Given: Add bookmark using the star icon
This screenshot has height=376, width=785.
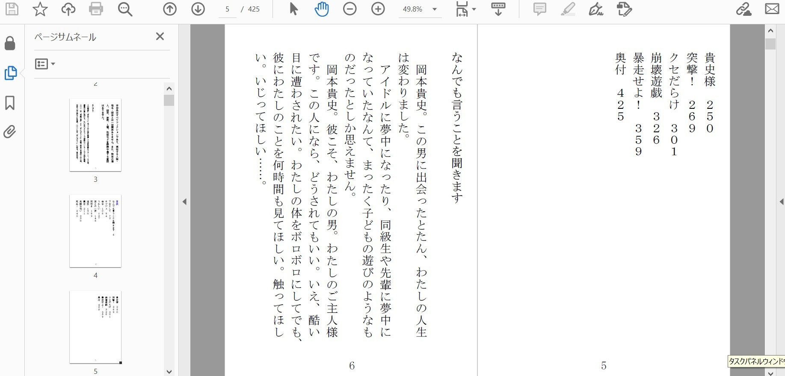Looking at the screenshot, I should 40,9.
